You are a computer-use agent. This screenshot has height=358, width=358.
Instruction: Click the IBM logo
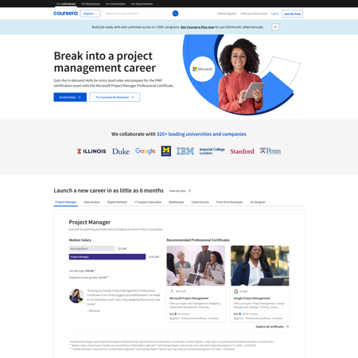tap(185, 151)
